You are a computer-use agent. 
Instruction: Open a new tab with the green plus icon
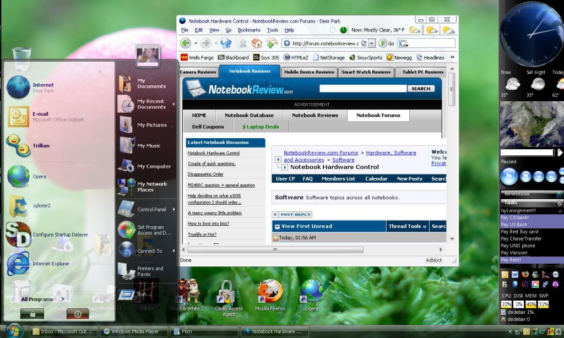(272, 43)
